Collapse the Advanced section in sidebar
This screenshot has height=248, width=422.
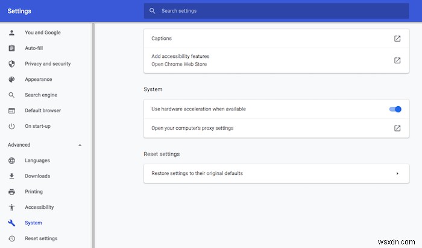[x=80, y=145]
